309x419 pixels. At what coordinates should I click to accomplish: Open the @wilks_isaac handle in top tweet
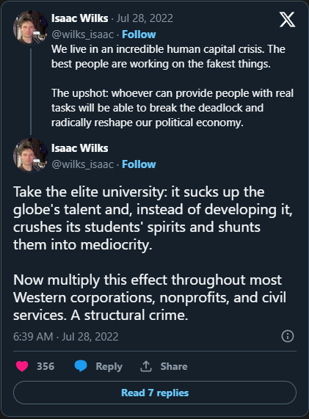pos(83,34)
